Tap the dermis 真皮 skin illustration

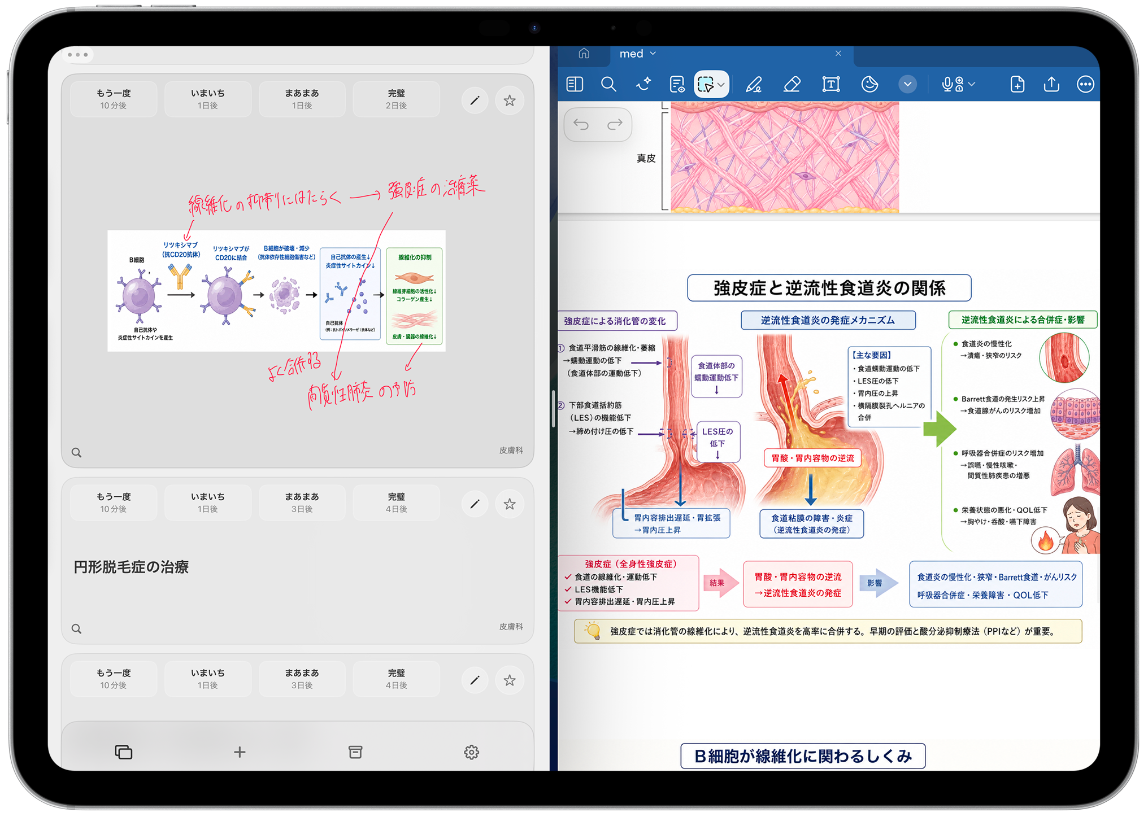[x=785, y=156]
